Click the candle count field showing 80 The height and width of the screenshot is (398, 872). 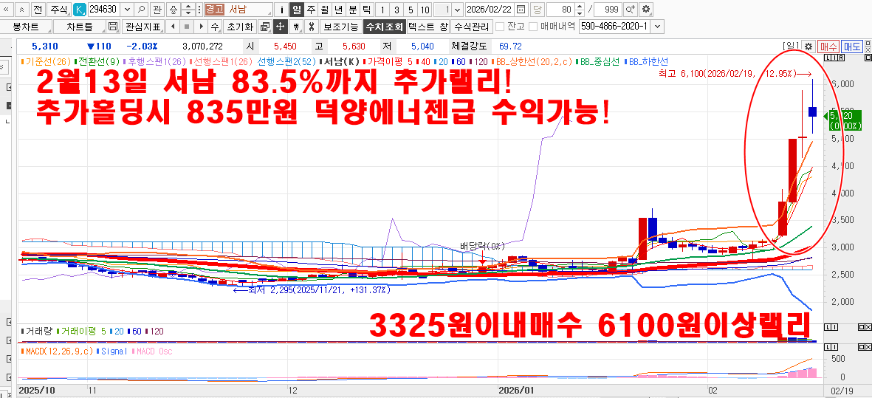click(x=565, y=10)
